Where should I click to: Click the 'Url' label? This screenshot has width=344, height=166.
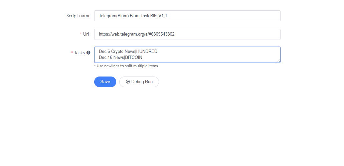(86, 34)
